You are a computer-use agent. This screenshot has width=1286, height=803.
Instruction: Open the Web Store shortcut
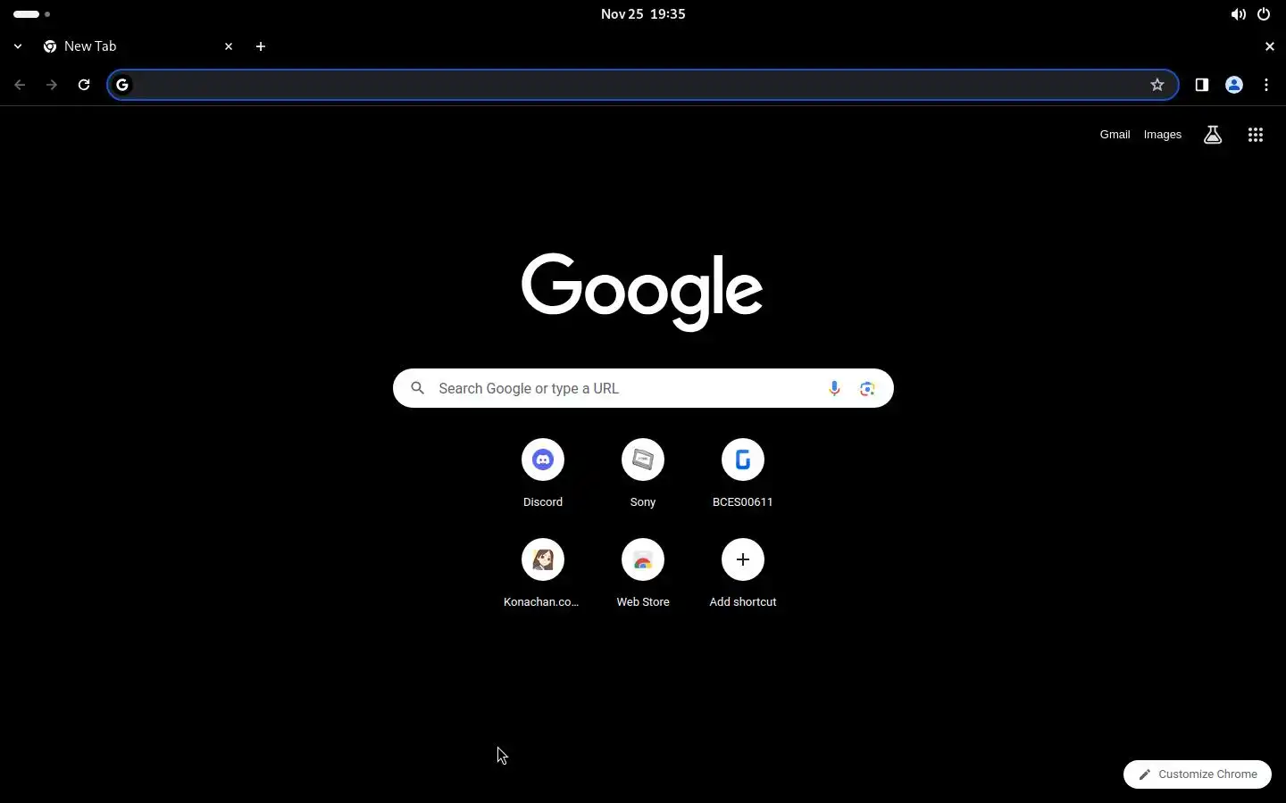(x=643, y=574)
